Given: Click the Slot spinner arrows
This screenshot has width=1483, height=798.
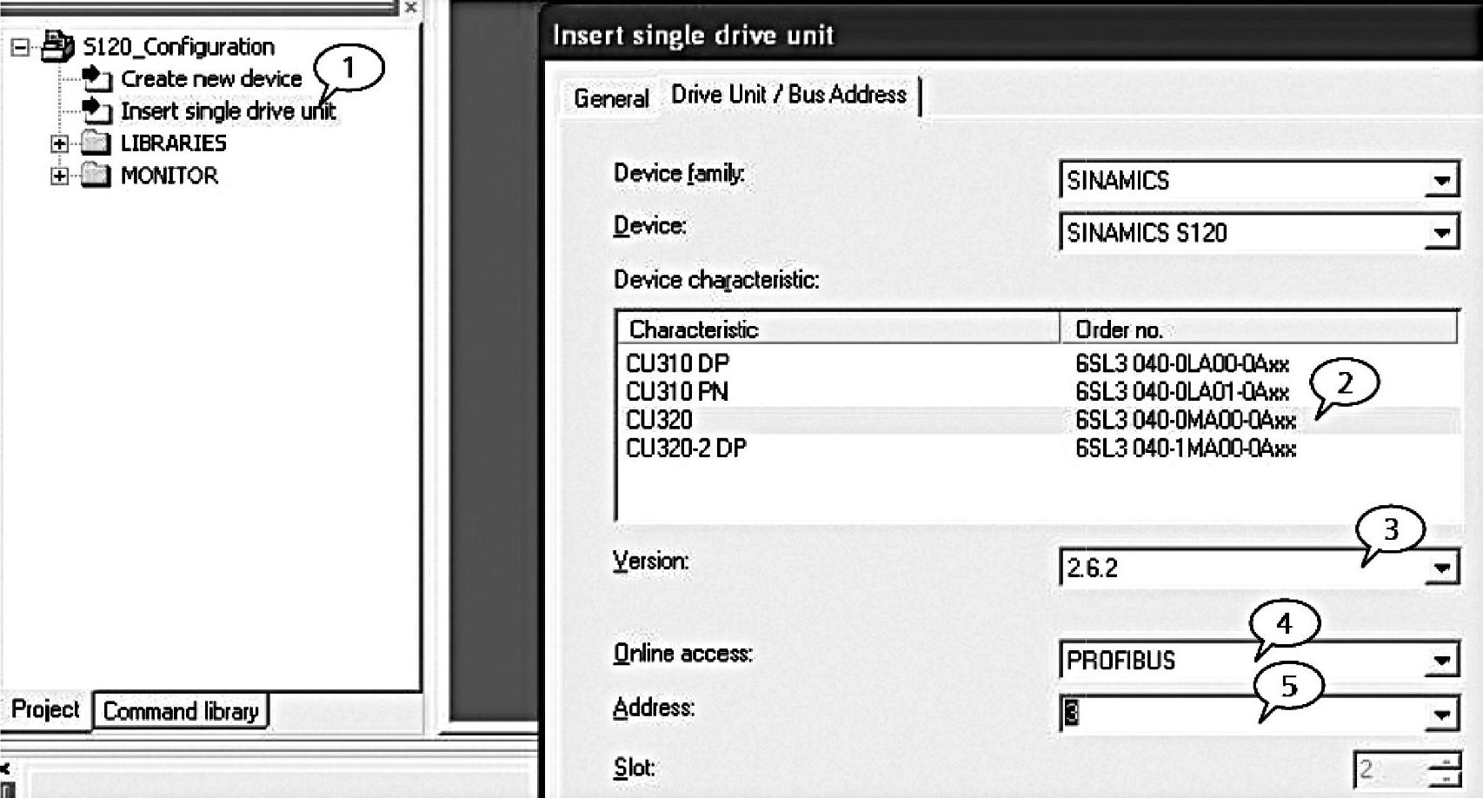Looking at the screenshot, I should tap(1444, 770).
